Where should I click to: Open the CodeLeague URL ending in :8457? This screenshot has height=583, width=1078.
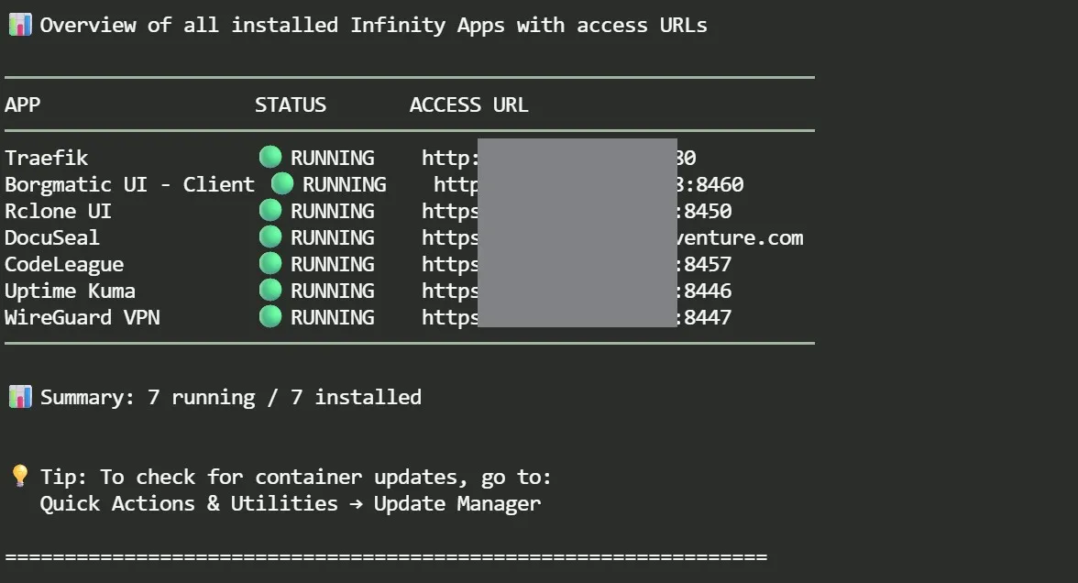click(577, 265)
